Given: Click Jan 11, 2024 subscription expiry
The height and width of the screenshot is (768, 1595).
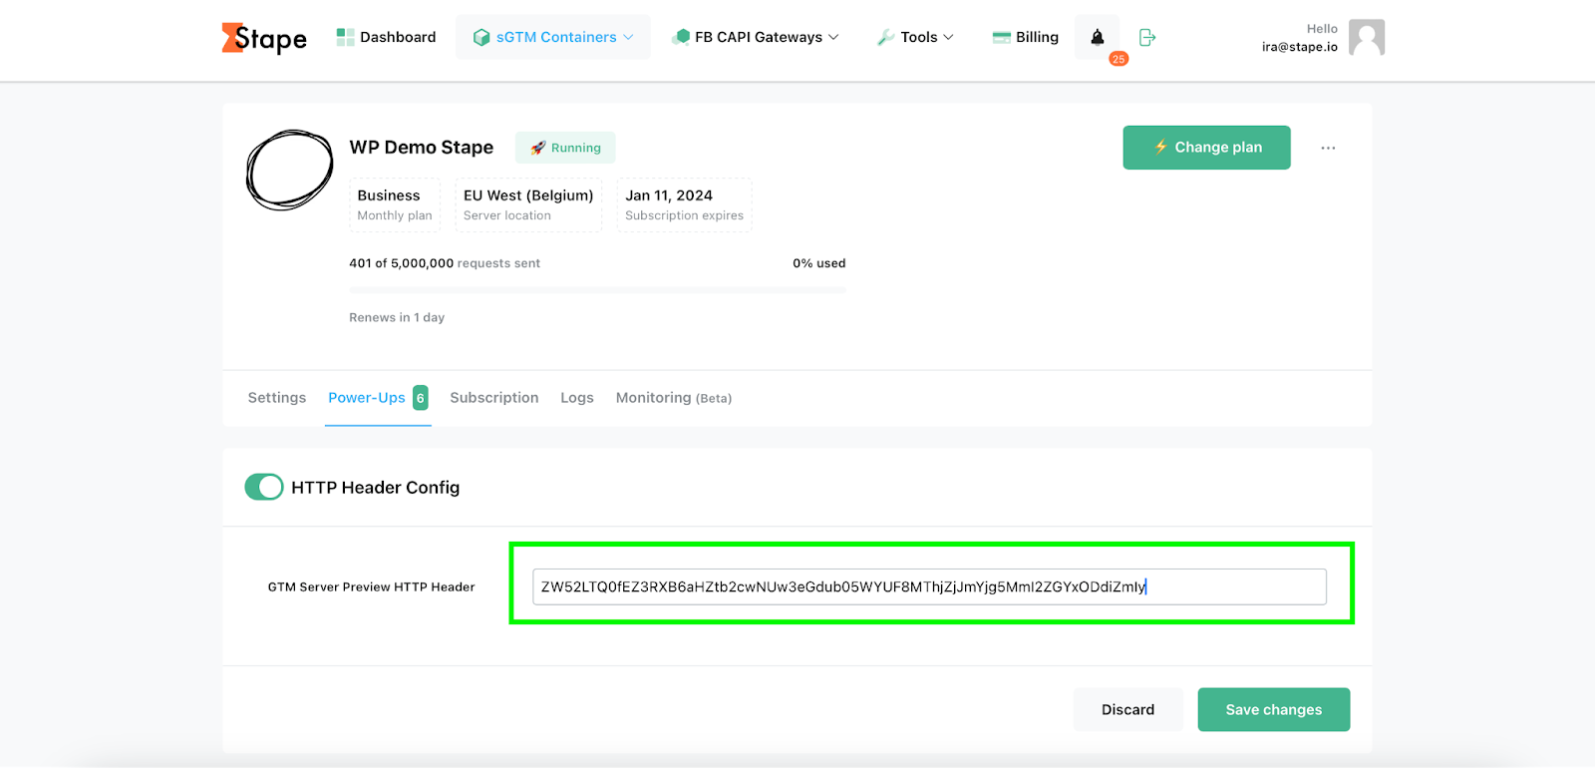Looking at the screenshot, I should click(684, 204).
